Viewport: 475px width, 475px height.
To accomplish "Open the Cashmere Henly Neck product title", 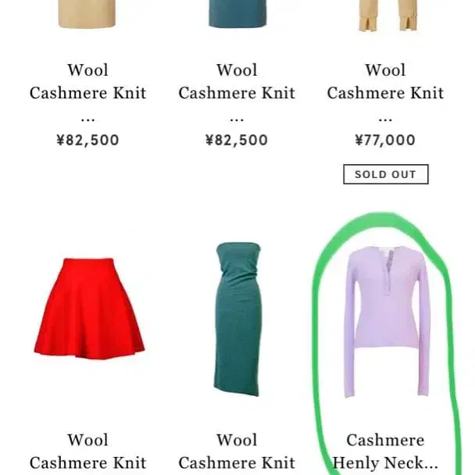I will (385, 452).
